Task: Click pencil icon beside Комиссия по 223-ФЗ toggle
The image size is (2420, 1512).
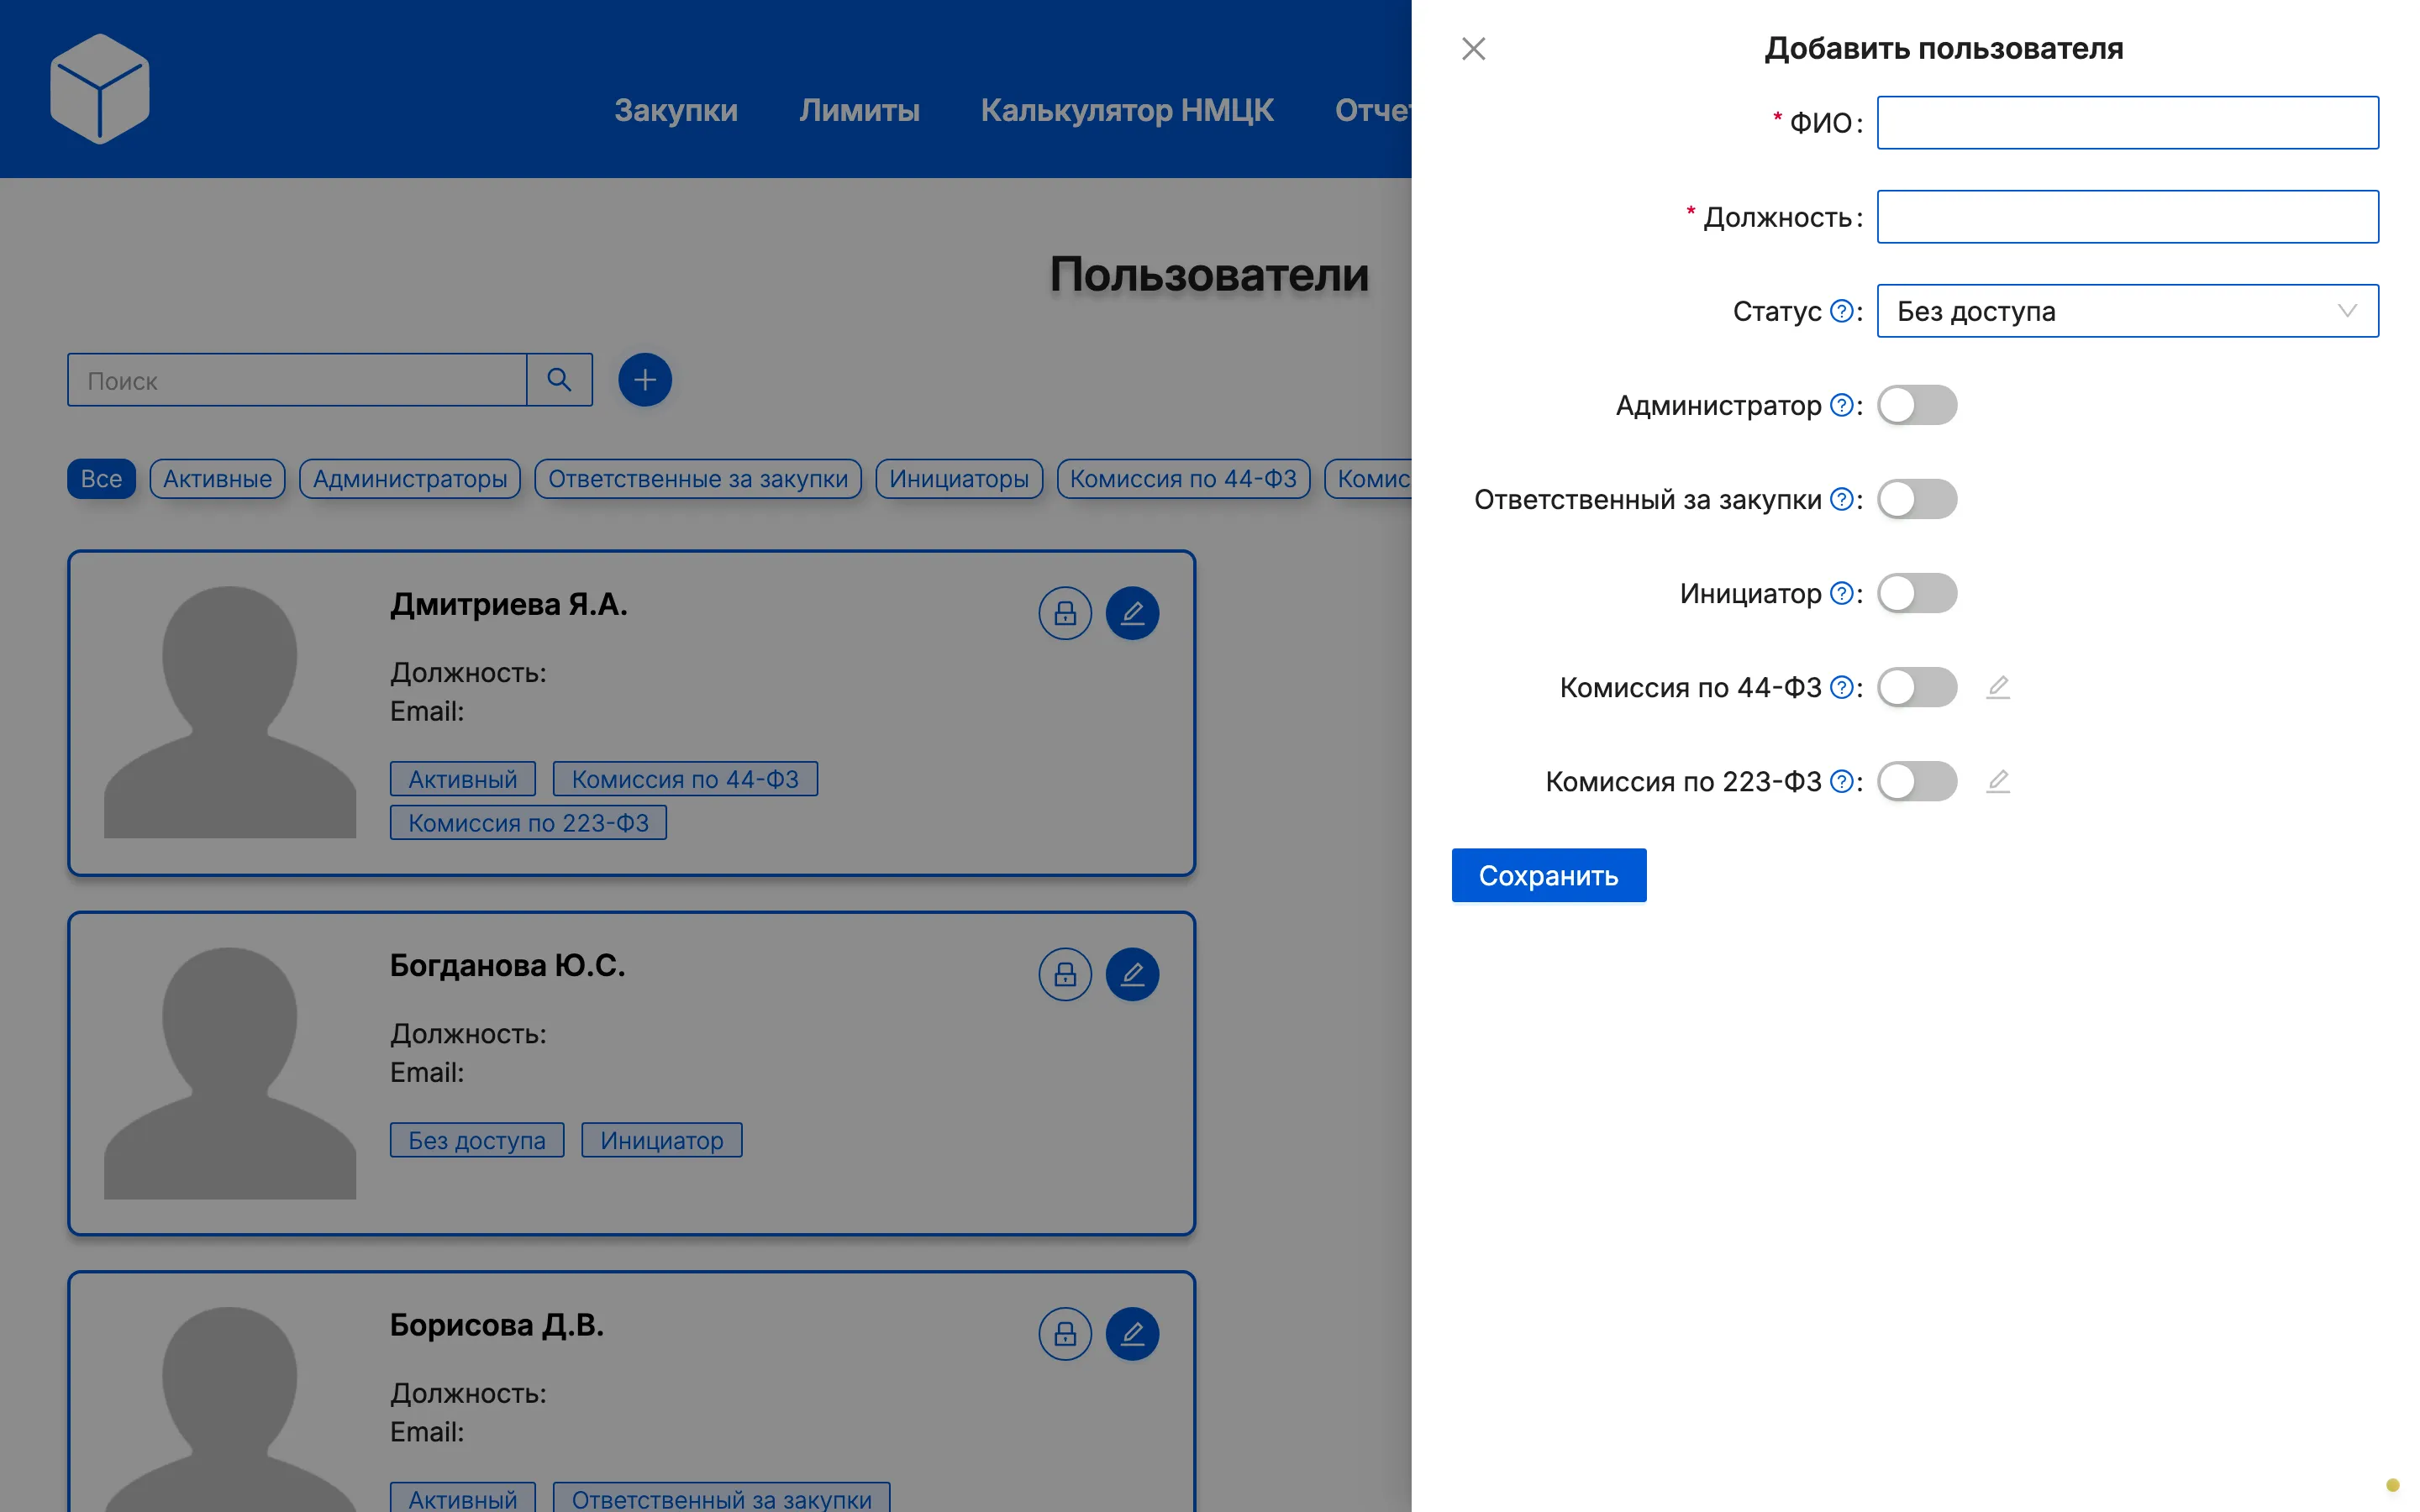Action: coord(1998,781)
